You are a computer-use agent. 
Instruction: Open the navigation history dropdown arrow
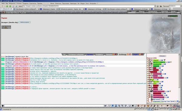[x=5, y=6]
